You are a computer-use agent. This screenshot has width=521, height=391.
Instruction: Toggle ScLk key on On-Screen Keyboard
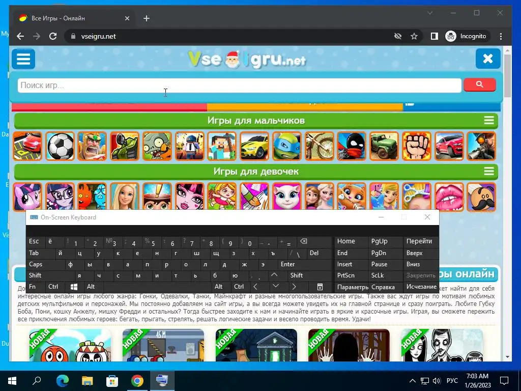(385, 275)
